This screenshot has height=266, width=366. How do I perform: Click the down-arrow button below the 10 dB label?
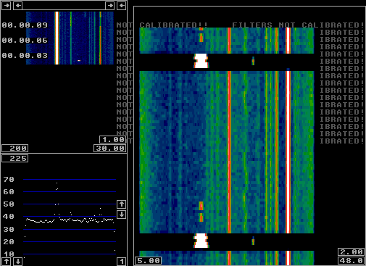[18, 262]
